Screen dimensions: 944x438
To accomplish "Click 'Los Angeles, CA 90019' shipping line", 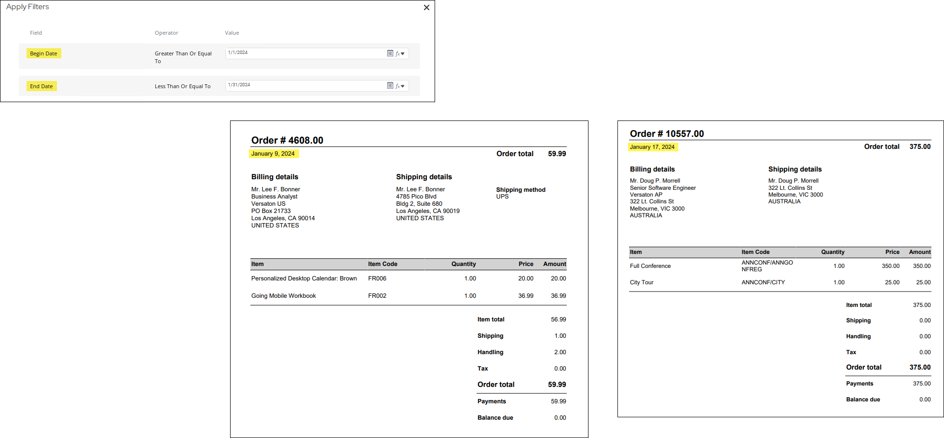I will click(428, 211).
